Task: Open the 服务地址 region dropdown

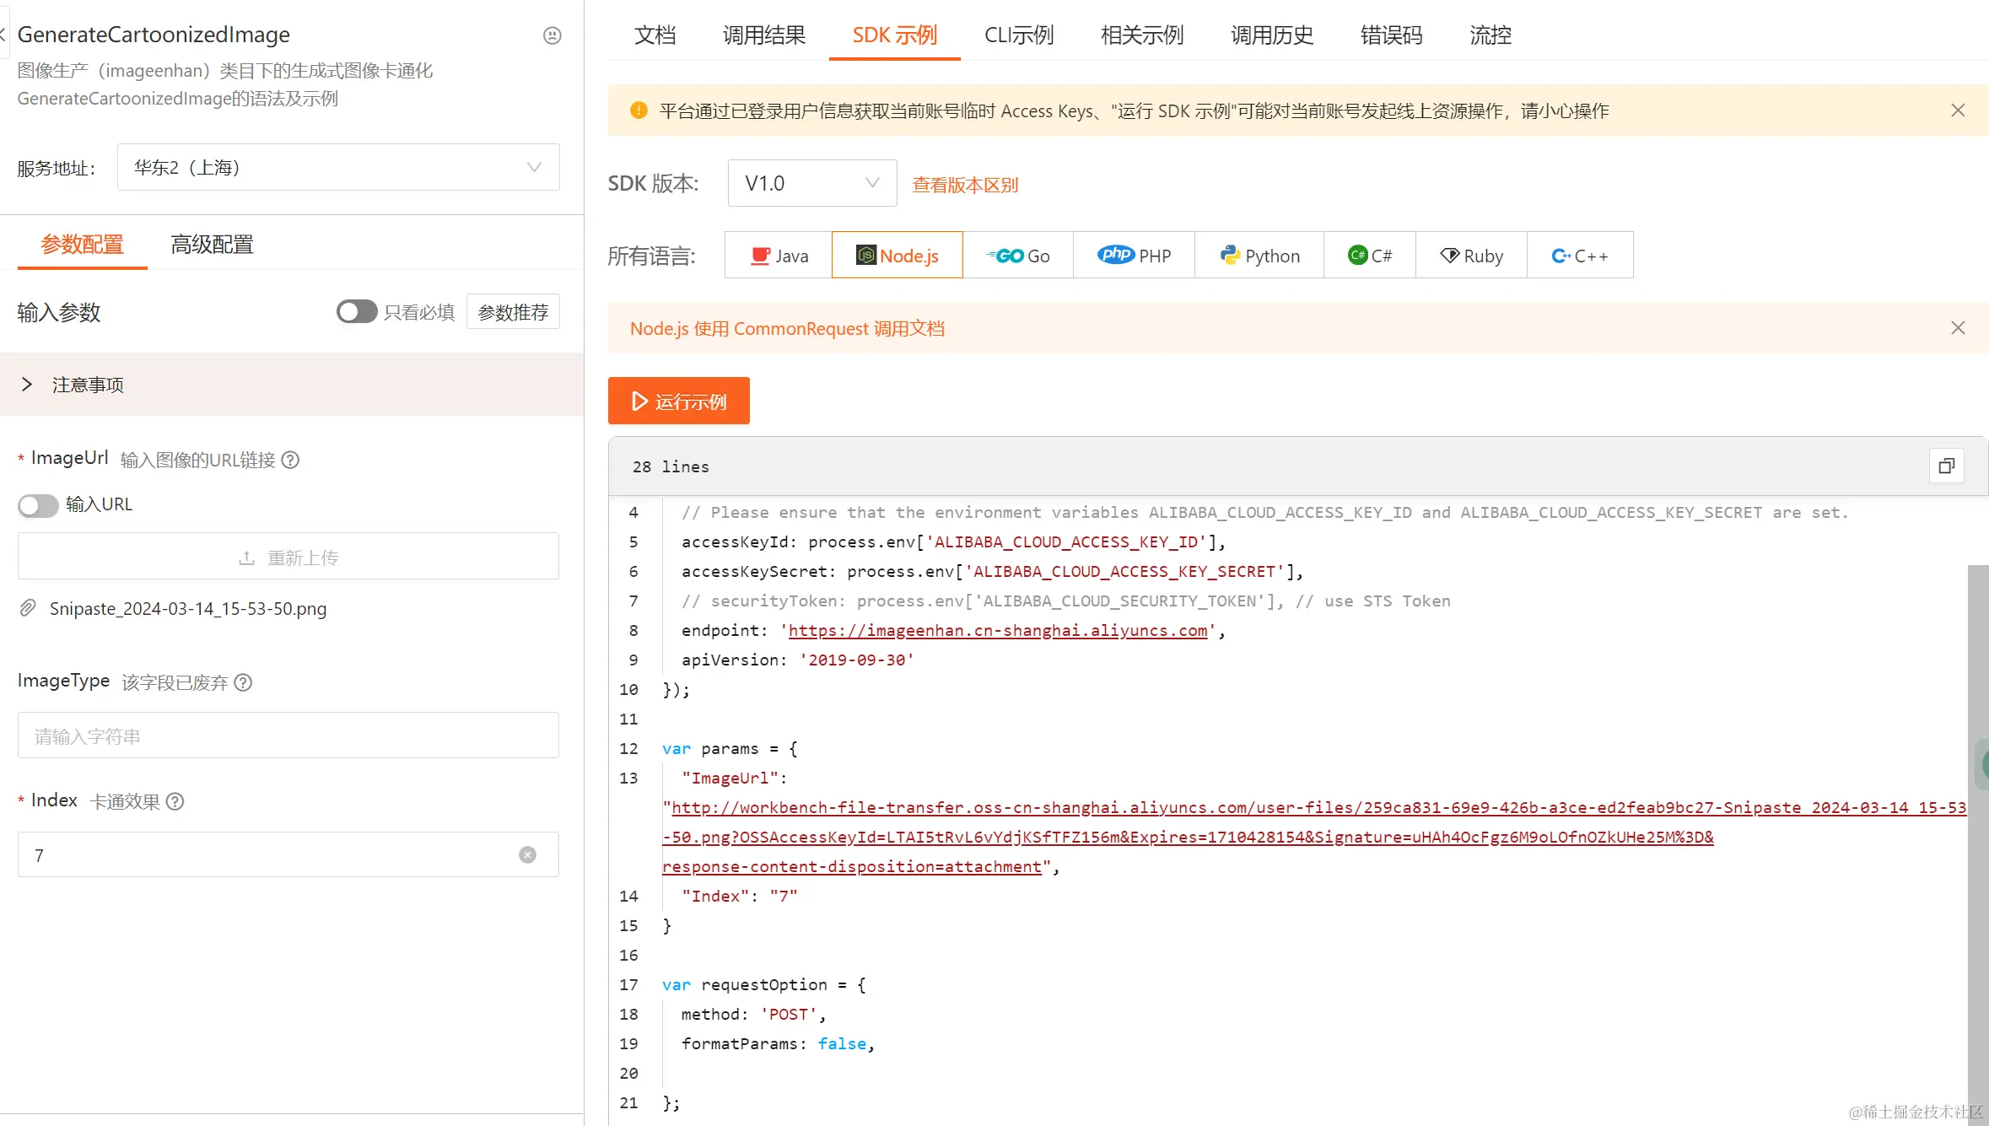Action: tap(338, 167)
